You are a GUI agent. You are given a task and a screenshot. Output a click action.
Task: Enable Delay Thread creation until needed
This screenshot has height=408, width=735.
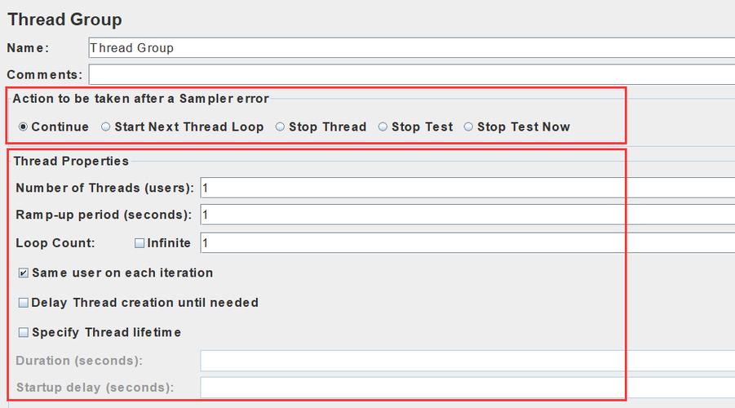tap(24, 303)
